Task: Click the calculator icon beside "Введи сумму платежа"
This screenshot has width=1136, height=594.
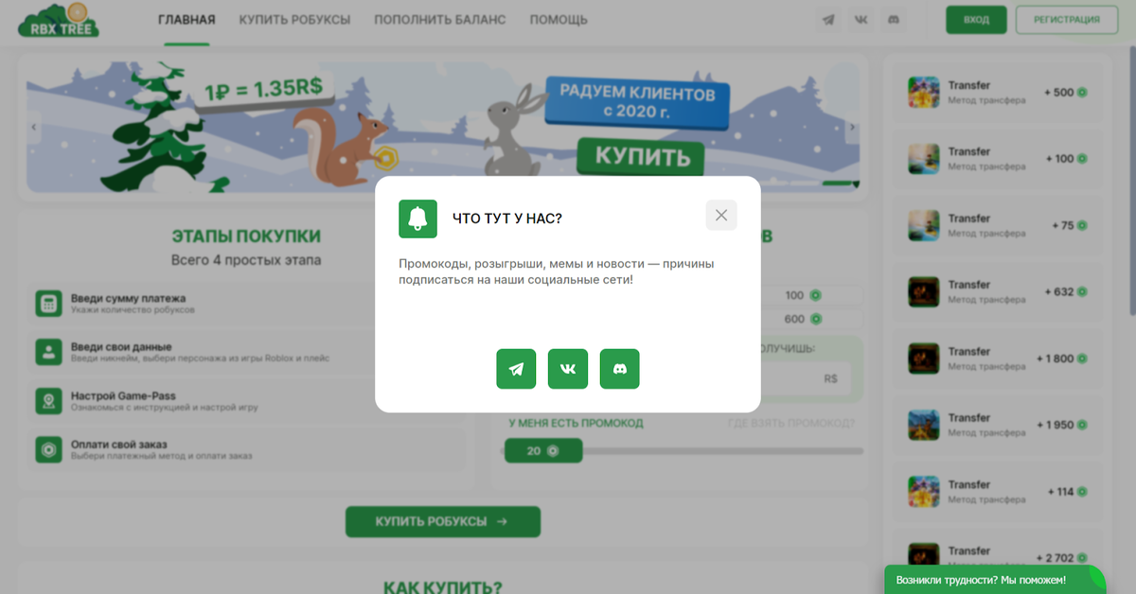Action: point(47,304)
